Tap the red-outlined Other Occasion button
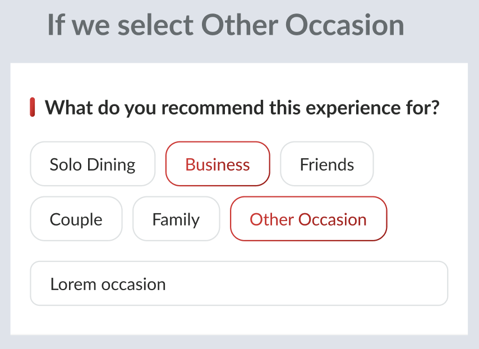The height and width of the screenshot is (349, 479). click(x=308, y=219)
